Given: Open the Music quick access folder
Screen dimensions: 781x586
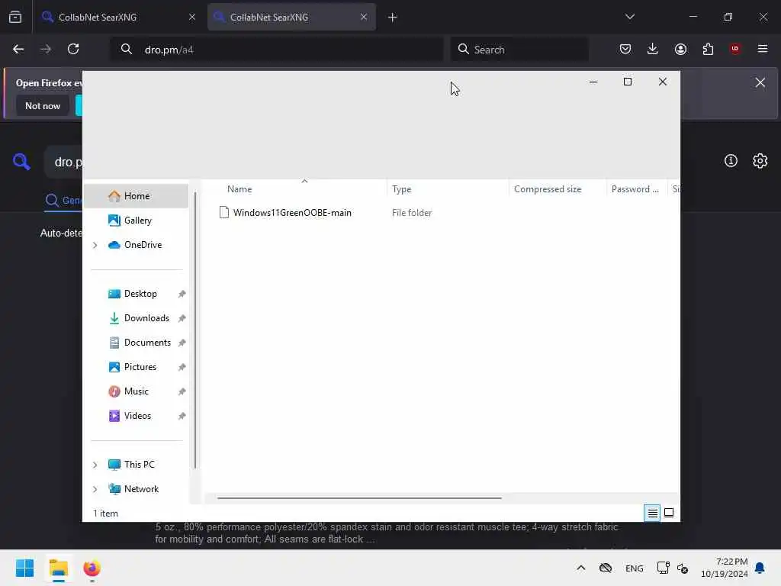Looking at the screenshot, I should click(136, 391).
